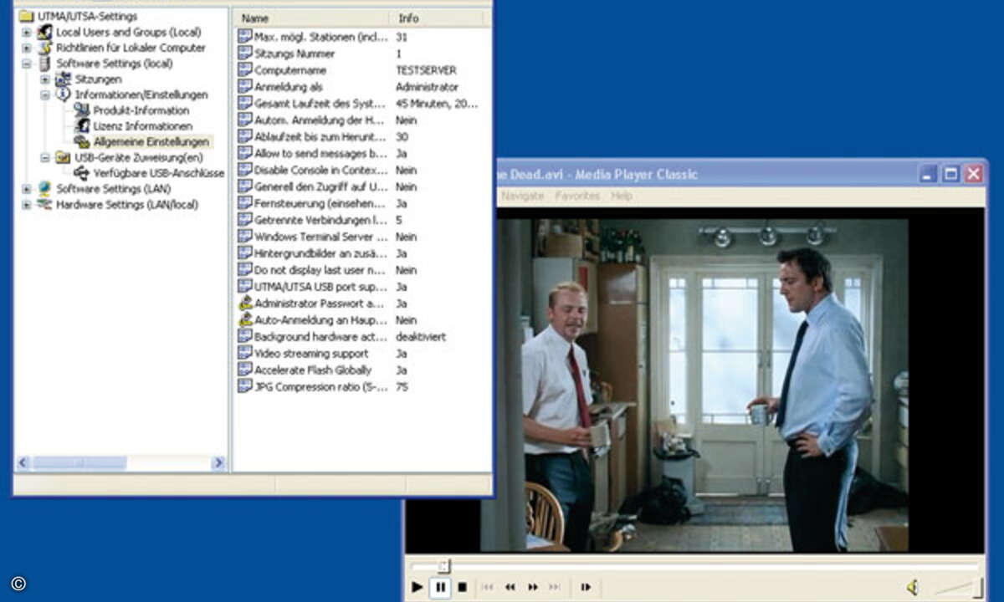Click the video seek bar thumb
Screen dimensions: 1004x602
coord(443,566)
